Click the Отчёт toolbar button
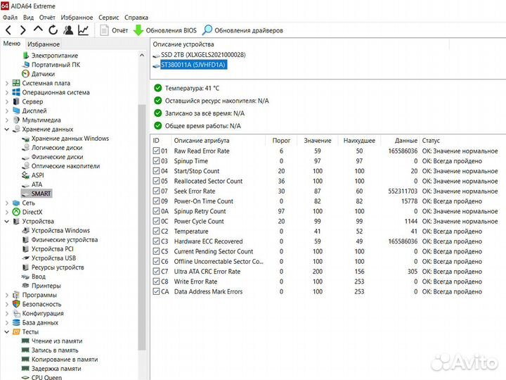This screenshot has width=506, height=380. tap(114, 30)
